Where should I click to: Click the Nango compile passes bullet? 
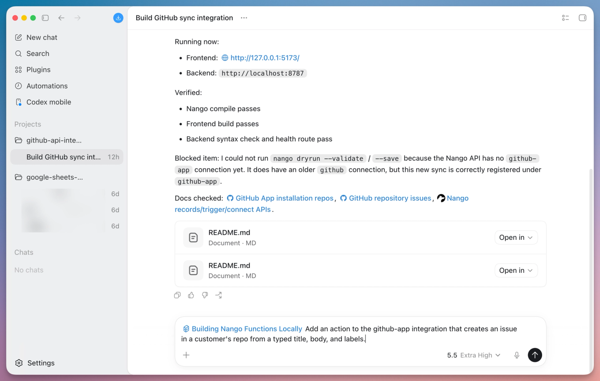(x=223, y=109)
